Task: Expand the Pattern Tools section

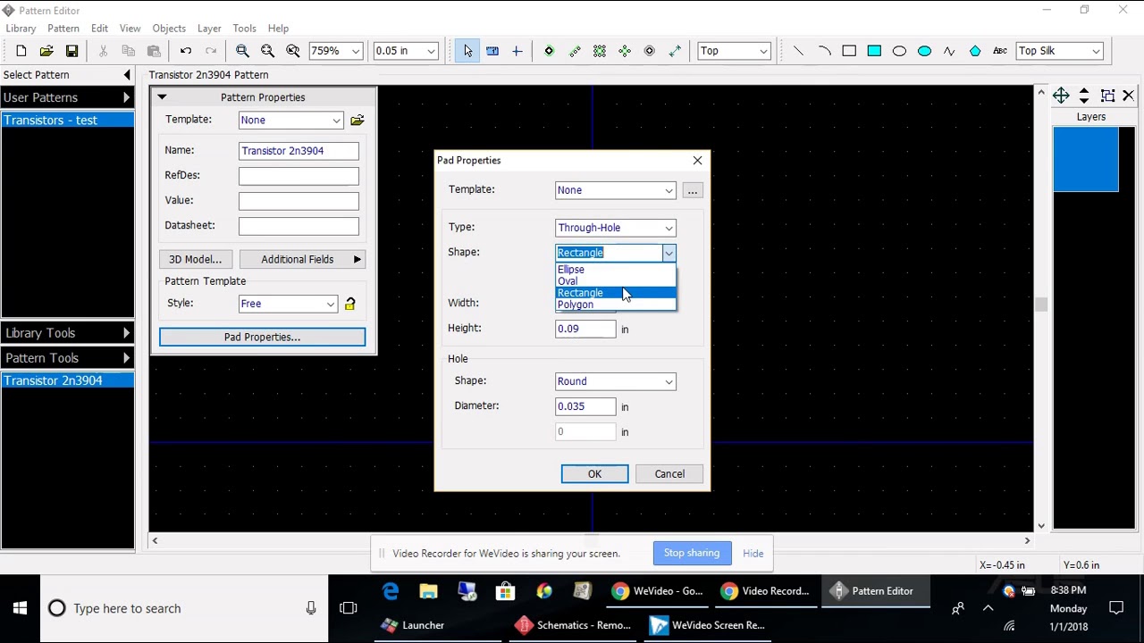Action: [x=67, y=358]
